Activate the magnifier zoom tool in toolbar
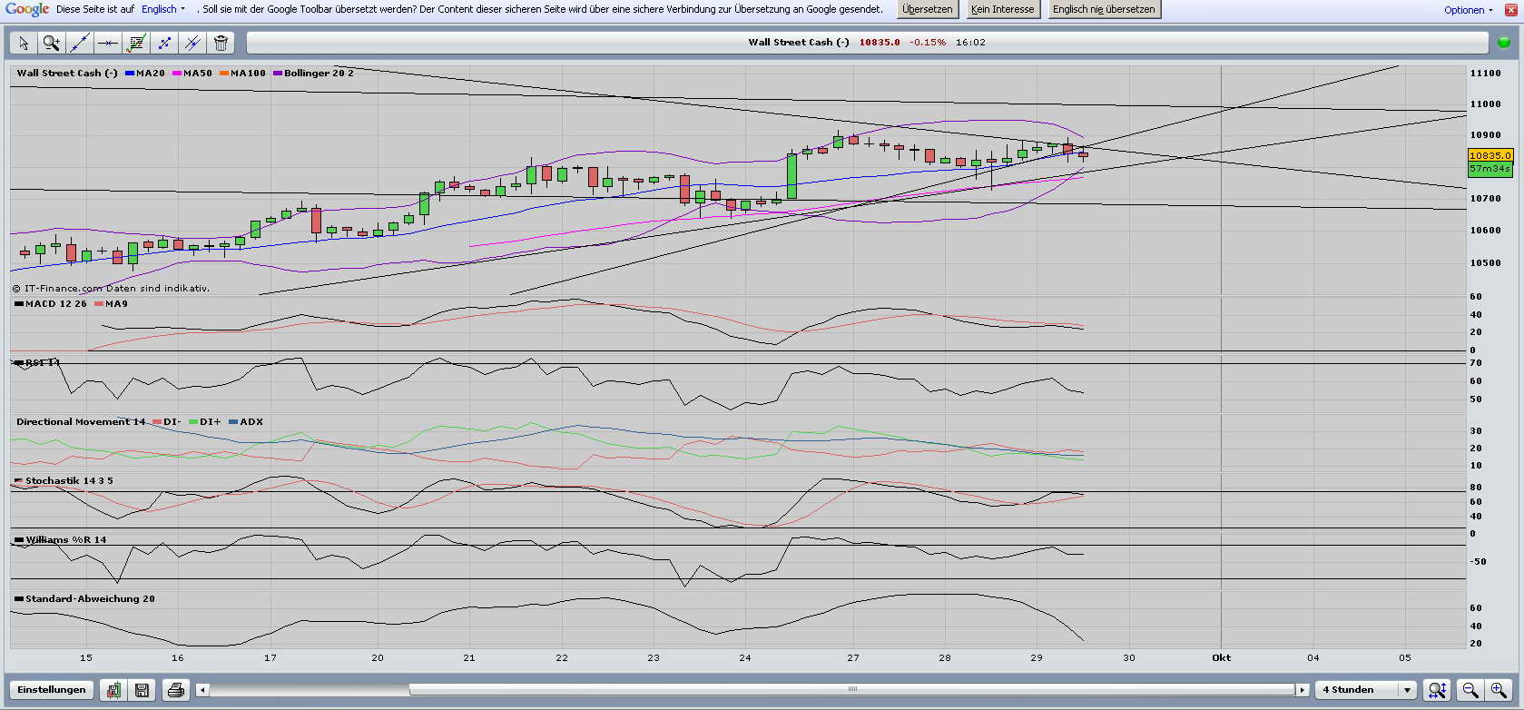Image resolution: width=1524 pixels, height=710 pixels. click(52, 43)
